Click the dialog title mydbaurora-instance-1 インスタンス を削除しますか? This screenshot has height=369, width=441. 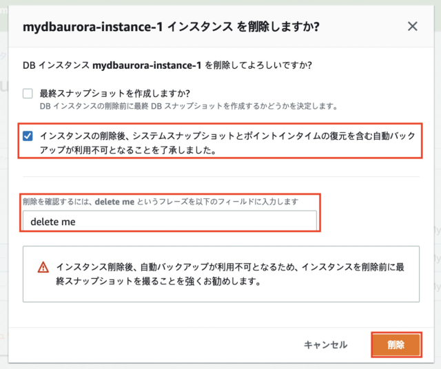point(171,27)
